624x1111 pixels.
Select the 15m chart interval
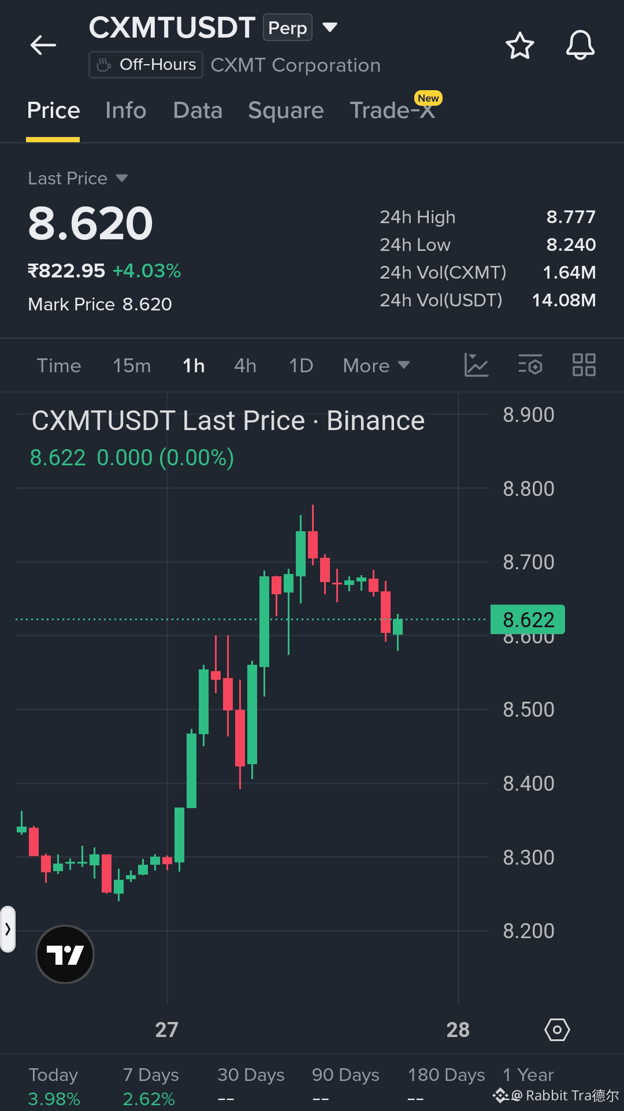point(132,365)
